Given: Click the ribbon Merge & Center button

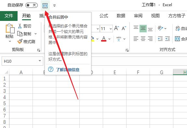Looking at the screenshot, I should coord(181,39).
